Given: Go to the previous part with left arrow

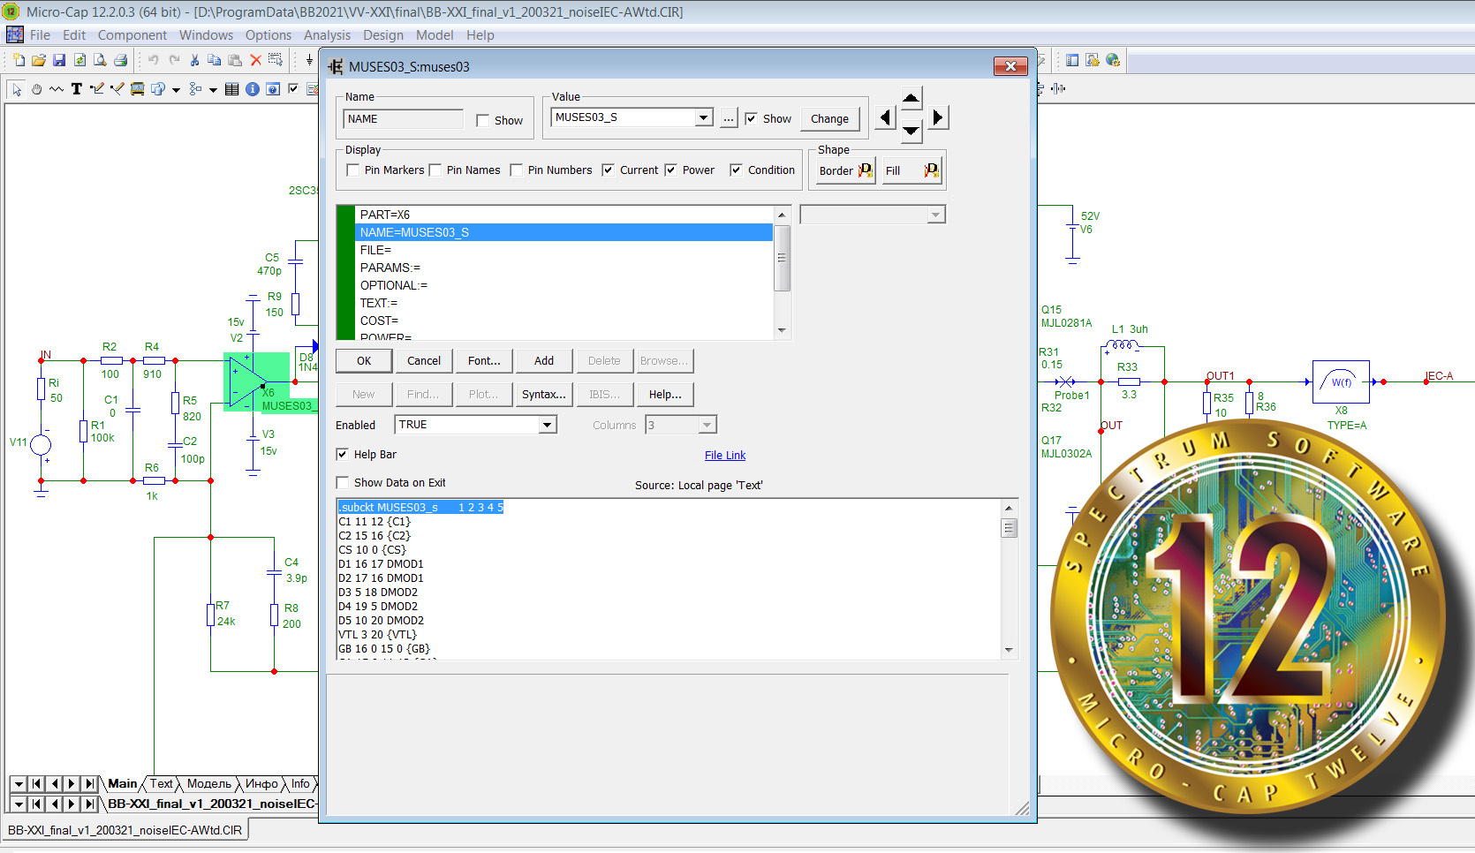Looking at the screenshot, I should pos(885,117).
